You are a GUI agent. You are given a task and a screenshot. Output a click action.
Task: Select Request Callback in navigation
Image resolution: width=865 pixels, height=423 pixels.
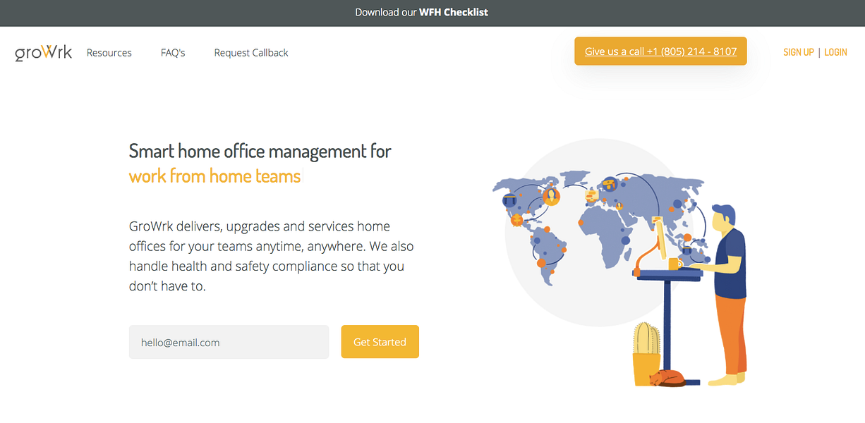pos(251,53)
